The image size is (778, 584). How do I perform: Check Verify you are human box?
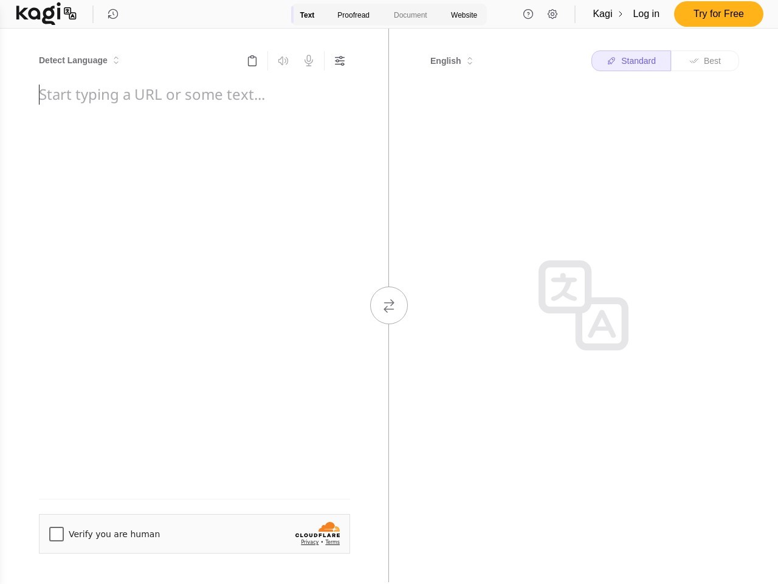click(x=57, y=534)
